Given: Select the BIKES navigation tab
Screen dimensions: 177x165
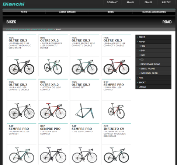Looking at the screenshot, I should coord(111,12).
